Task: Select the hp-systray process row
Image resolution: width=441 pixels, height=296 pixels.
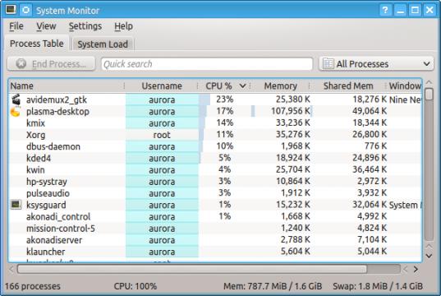Action: click(215, 182)
